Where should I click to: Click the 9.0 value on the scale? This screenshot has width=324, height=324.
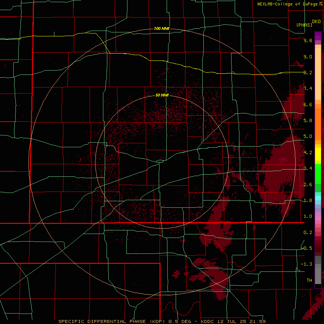308,57
